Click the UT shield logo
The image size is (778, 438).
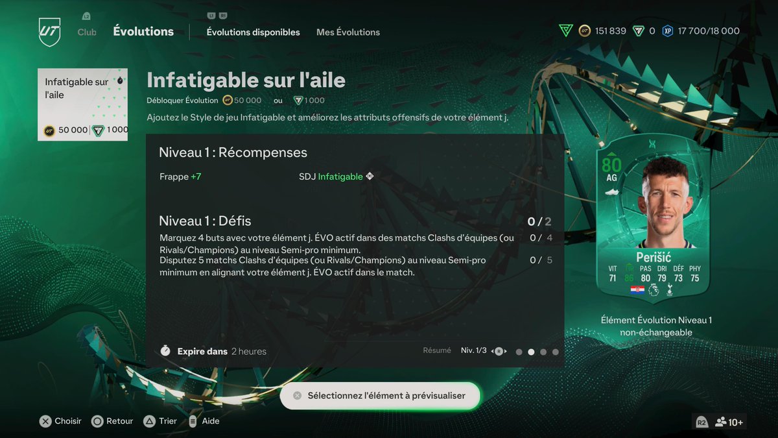point(49,32)
